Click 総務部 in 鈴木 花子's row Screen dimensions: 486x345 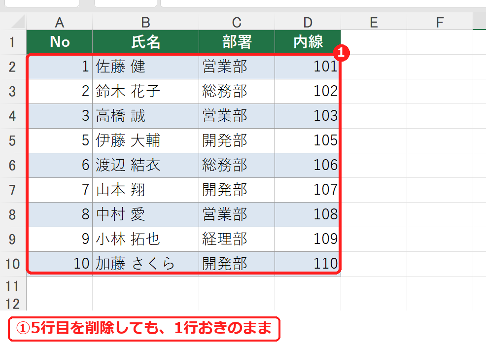tap(237, 92)
